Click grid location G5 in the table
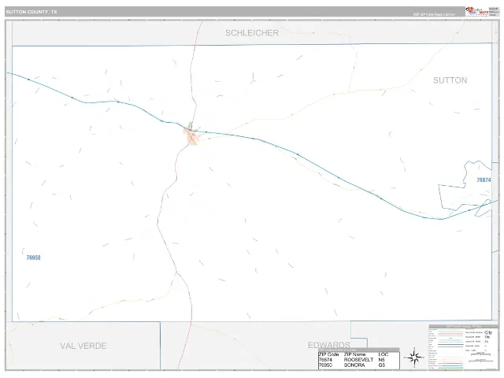The image size is (504, 378). tap(381, 365)
